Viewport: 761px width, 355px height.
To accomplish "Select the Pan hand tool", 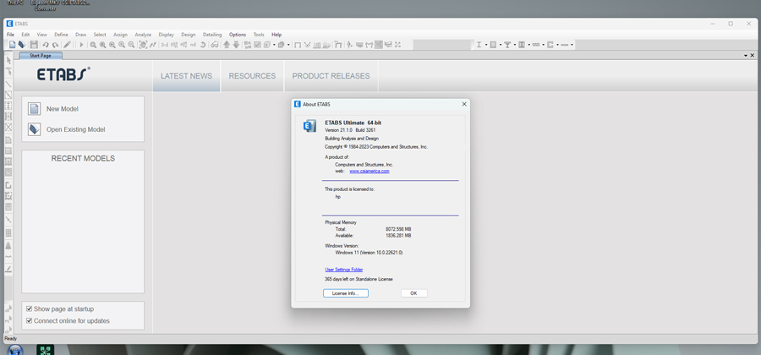I will pyautogui.click(x=143, y=45).
